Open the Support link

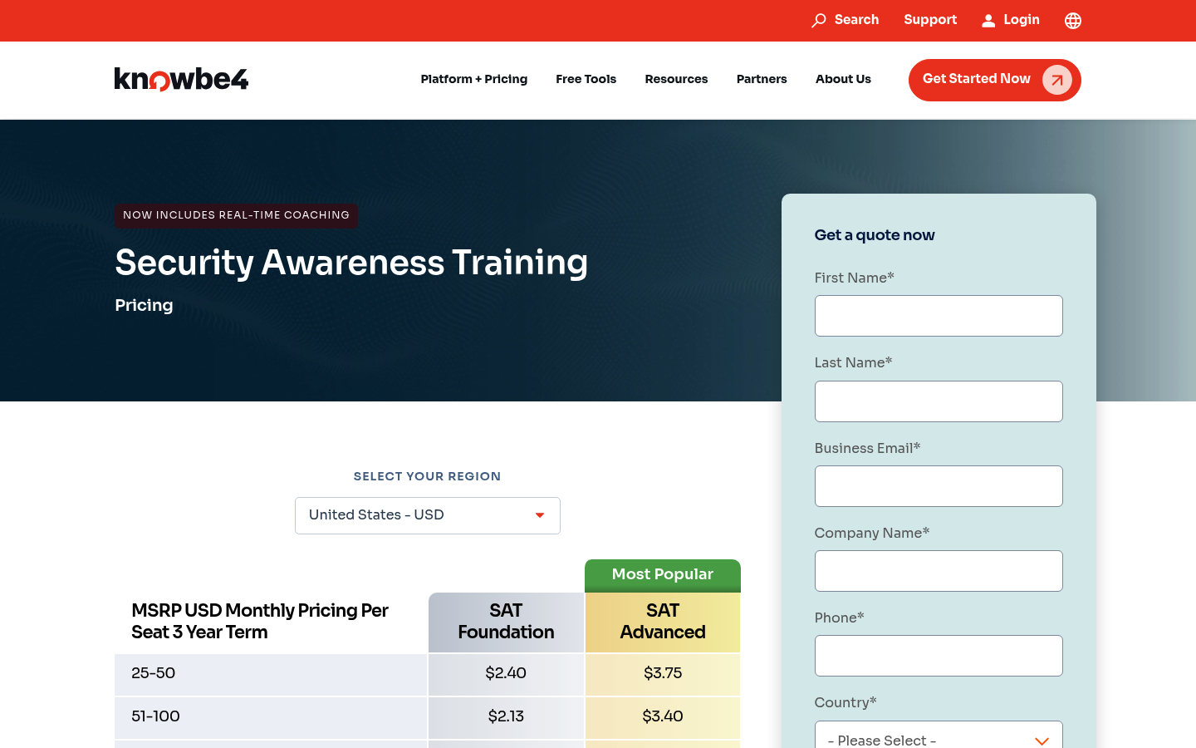click(x=930, y=20)
